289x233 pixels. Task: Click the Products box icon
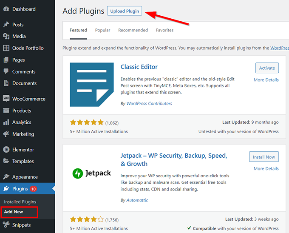(6, 111)
